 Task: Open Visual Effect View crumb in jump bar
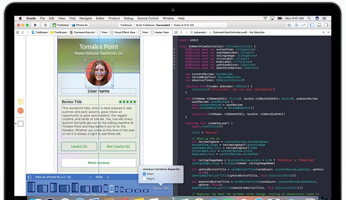[x=123, y=32]
